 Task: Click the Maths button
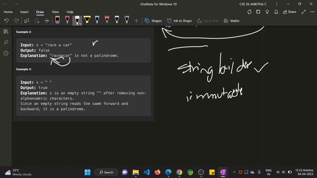[231, 21]
